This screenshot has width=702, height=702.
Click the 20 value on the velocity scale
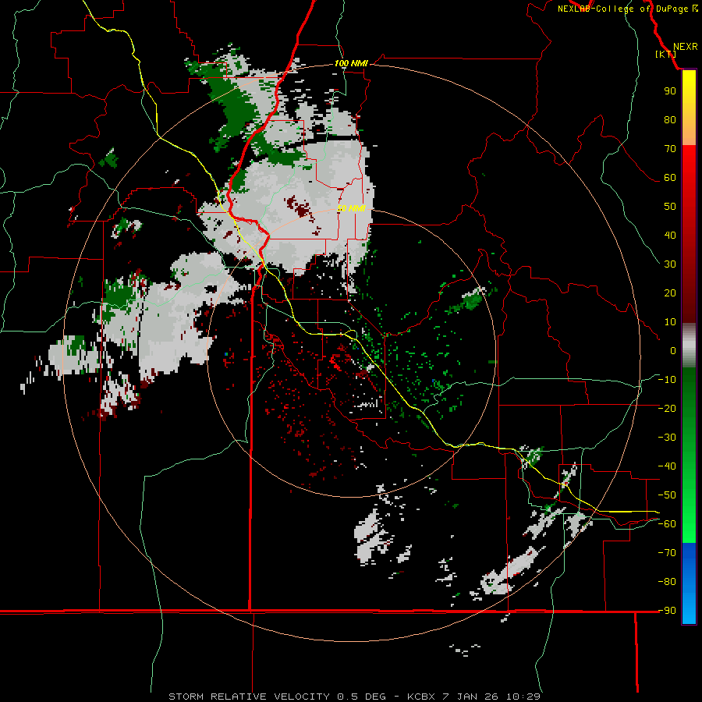click(x=670, y=293)
